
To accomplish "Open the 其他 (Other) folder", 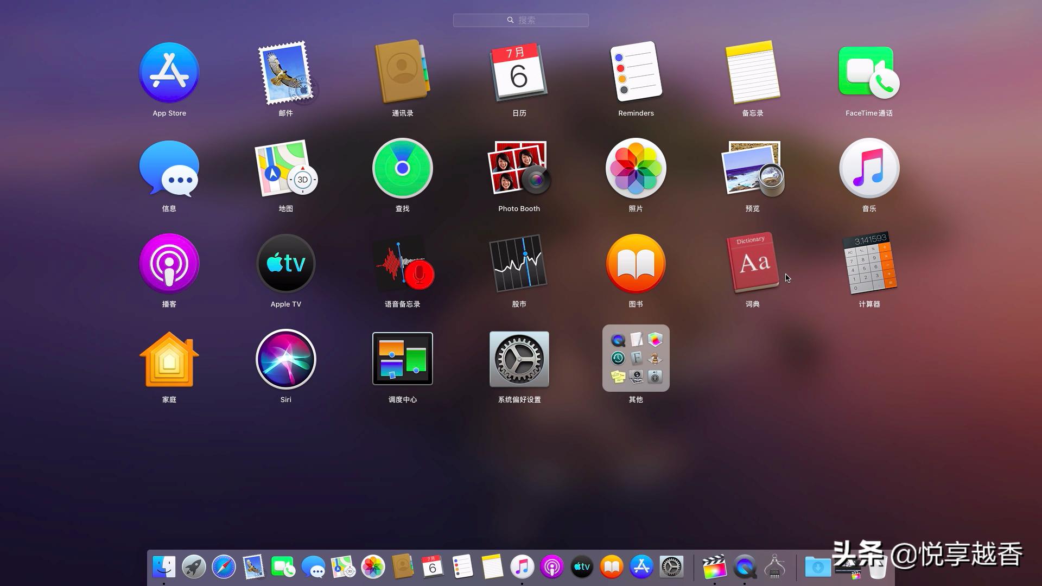I will (x=636, y=359).
